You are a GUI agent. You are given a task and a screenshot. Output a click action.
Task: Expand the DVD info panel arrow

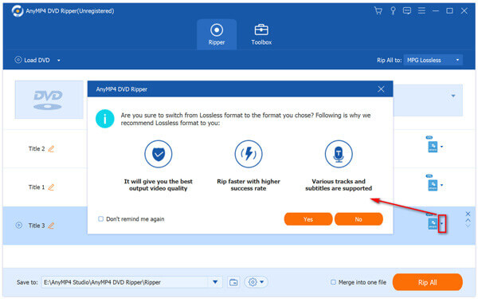pos(453,96)
